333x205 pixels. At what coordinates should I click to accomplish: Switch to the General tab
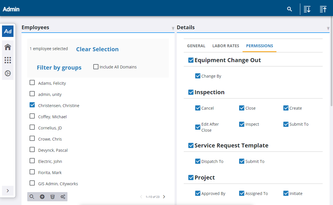[x=196, y=46]
